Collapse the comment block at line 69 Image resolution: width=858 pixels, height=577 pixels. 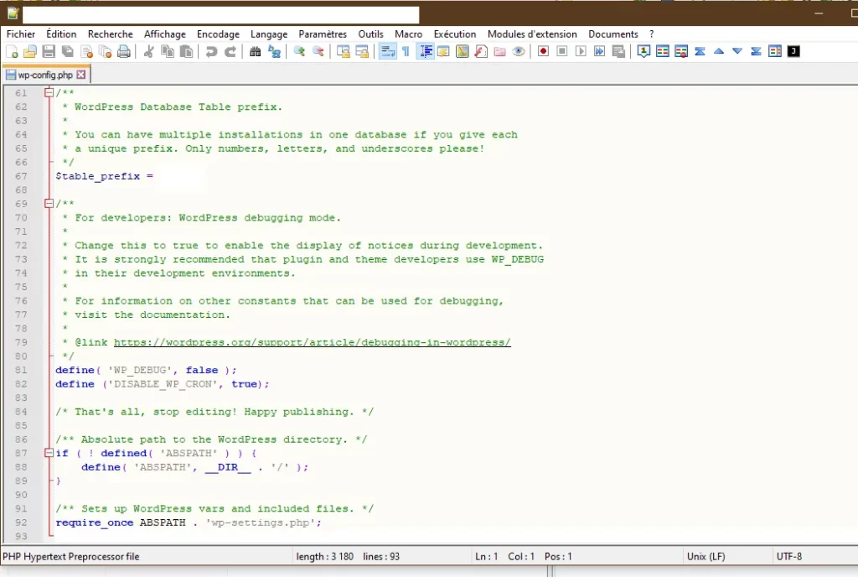coord(49,204)
